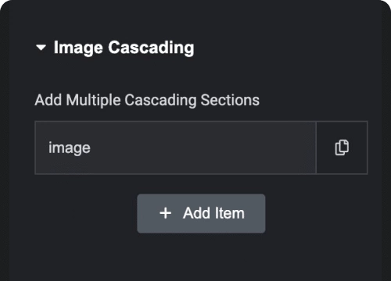The height and width of the screenshot is (281, 391).
Task: Click the duplicate button cell next to image
Action: click(342, 148)
